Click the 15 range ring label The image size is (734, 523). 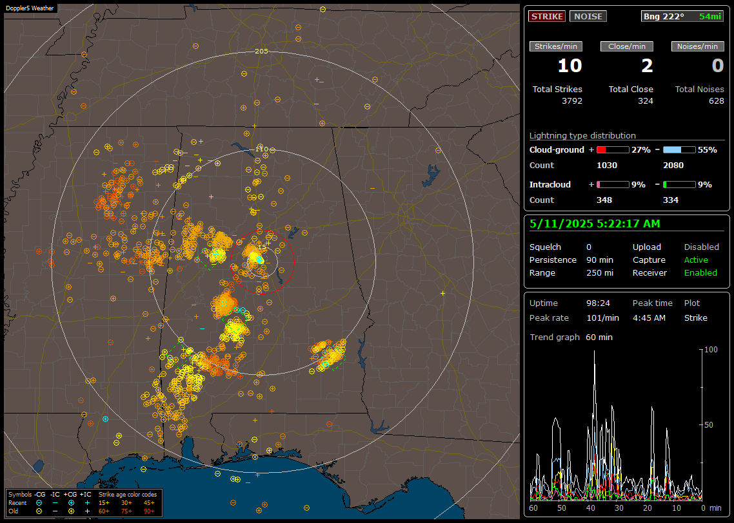(262, 247)
